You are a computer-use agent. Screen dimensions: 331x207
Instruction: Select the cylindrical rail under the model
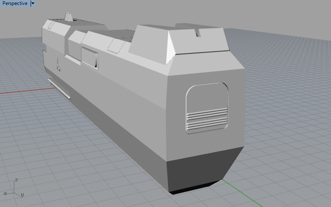point(59,89)
